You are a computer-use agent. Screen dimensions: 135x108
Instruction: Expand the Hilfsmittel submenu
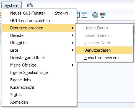38,43
